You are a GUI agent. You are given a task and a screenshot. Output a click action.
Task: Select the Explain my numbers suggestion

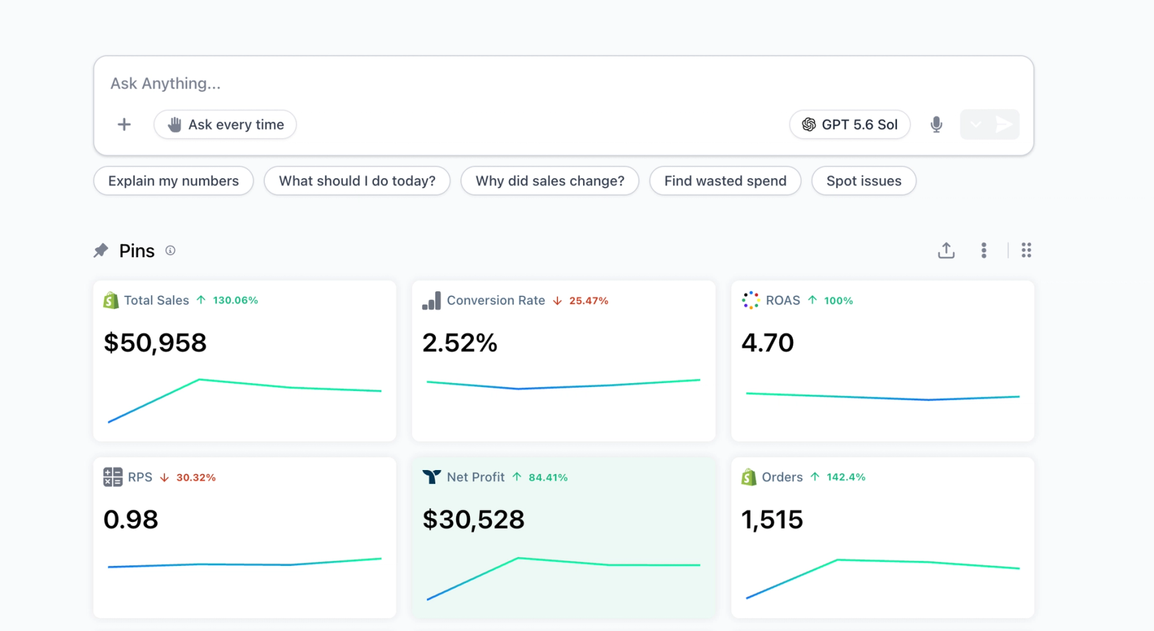click(173, 181)
